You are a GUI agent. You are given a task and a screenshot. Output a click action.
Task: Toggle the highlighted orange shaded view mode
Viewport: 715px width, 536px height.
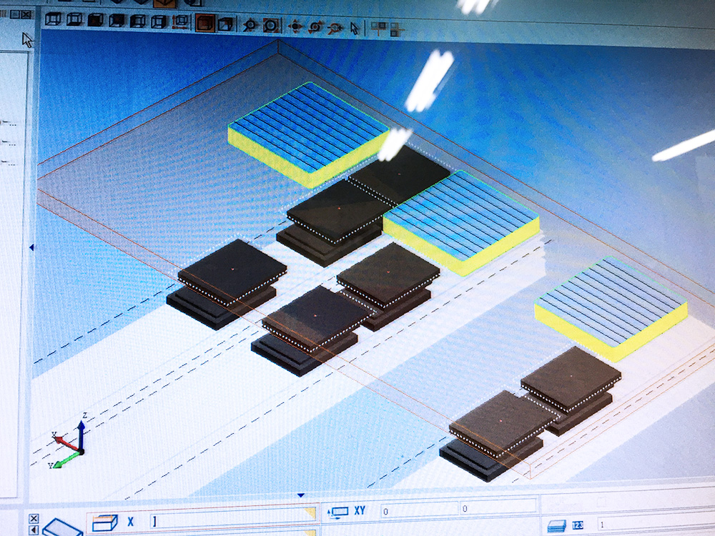(204, 22)
